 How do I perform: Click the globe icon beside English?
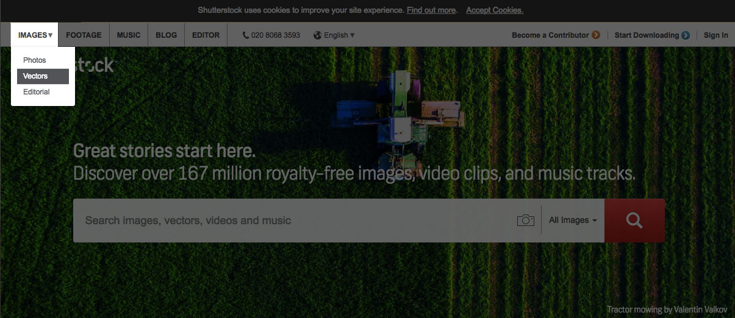[317, 35]
